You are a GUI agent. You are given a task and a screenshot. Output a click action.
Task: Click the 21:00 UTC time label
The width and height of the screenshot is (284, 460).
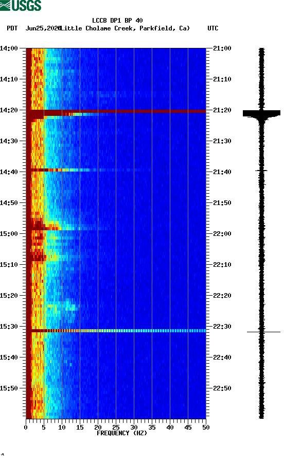[222, 48]
